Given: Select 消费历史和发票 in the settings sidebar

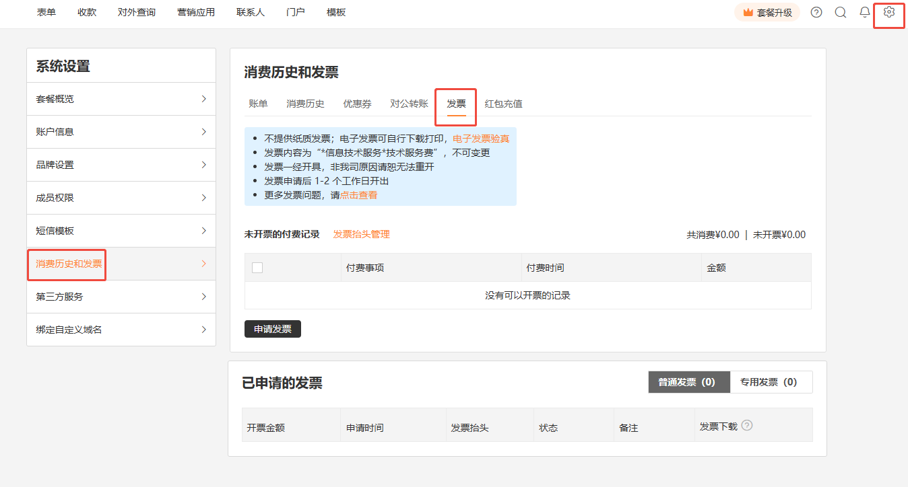Looking at the screenshot, I should pyautogui.click(x=121, y=264).
